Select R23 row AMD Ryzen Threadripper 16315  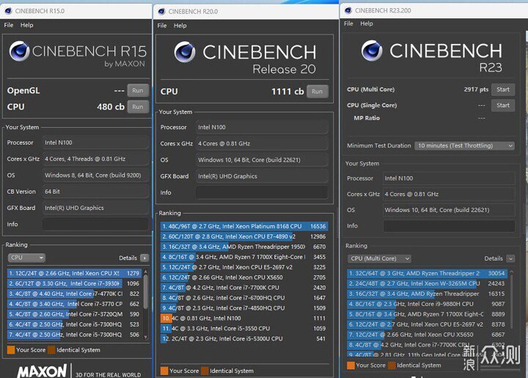pyautogui.click(x=427, y=294)
